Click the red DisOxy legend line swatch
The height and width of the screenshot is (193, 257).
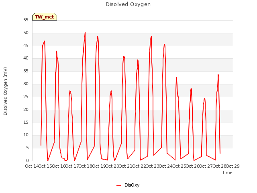click(x=119, y=186)
